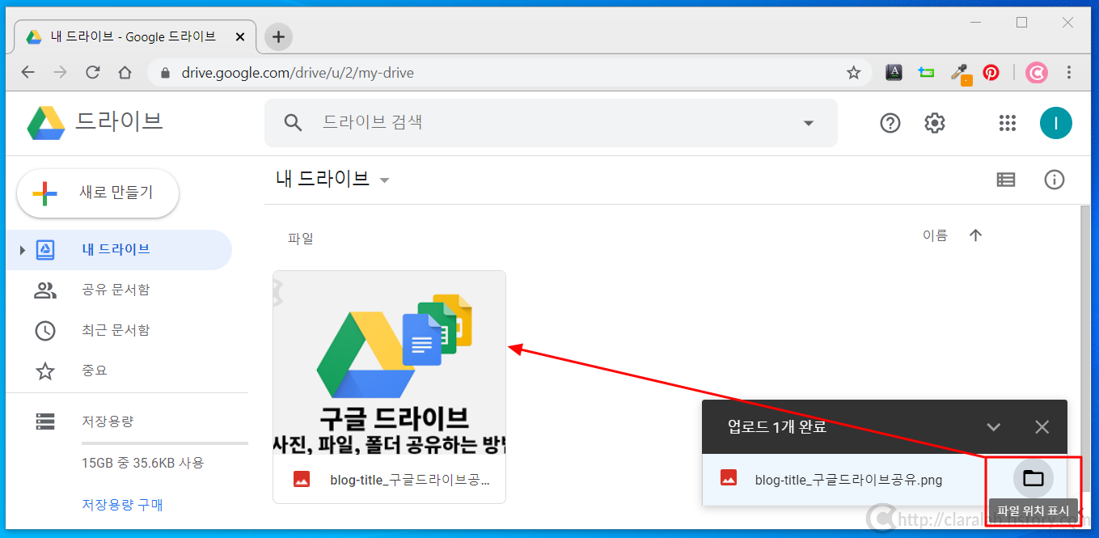Open the pink C profile extension icon

point(1037,73)
